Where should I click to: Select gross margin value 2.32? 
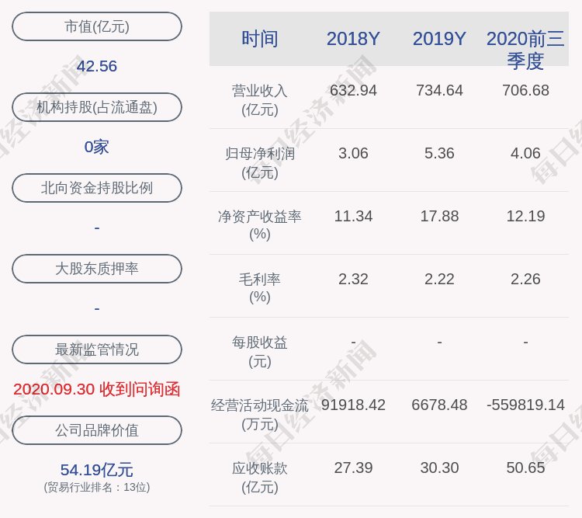click(353, 279)
